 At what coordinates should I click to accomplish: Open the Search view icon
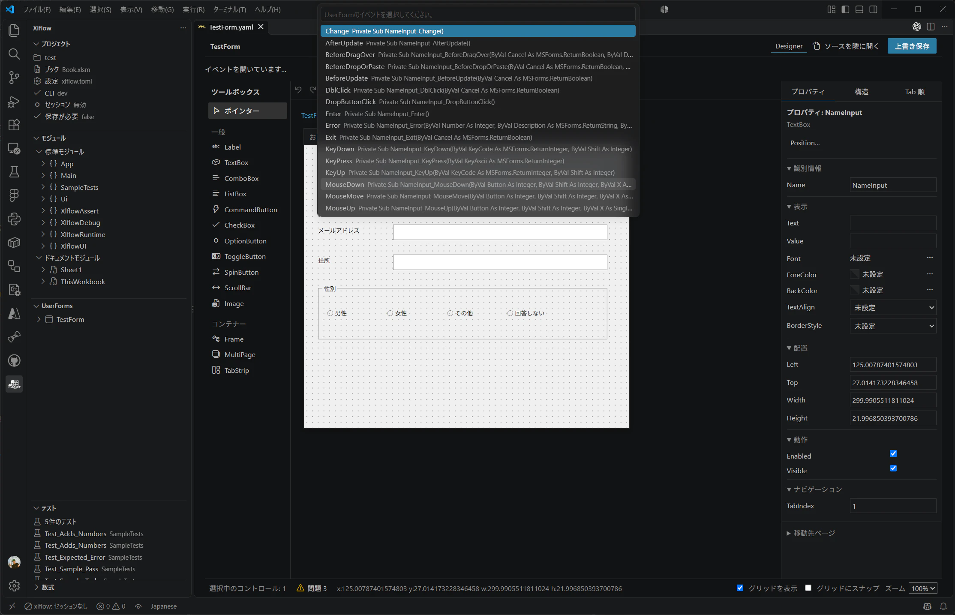(x=14, y=54)
